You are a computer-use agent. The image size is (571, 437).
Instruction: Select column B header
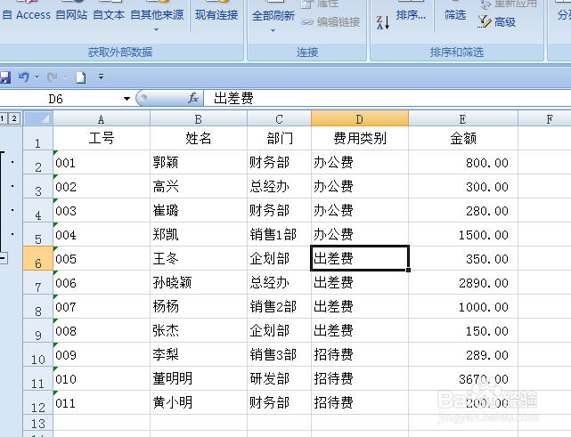pos(198,119)
